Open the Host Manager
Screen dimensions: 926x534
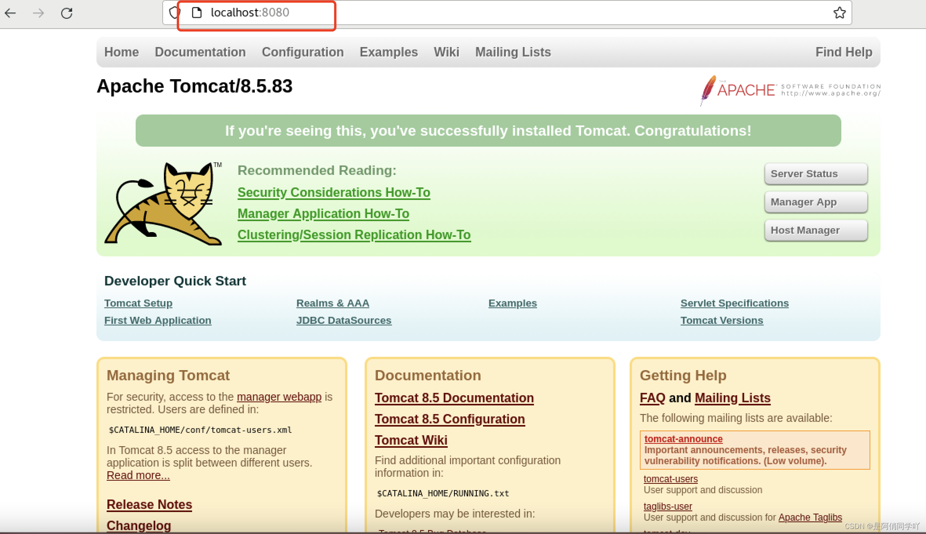pyautogui.click(x=815, y=230)
